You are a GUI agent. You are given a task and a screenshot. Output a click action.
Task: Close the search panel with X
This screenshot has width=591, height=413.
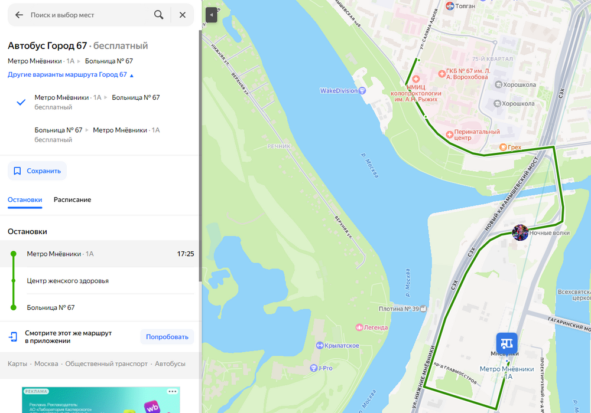click(183, 15)
